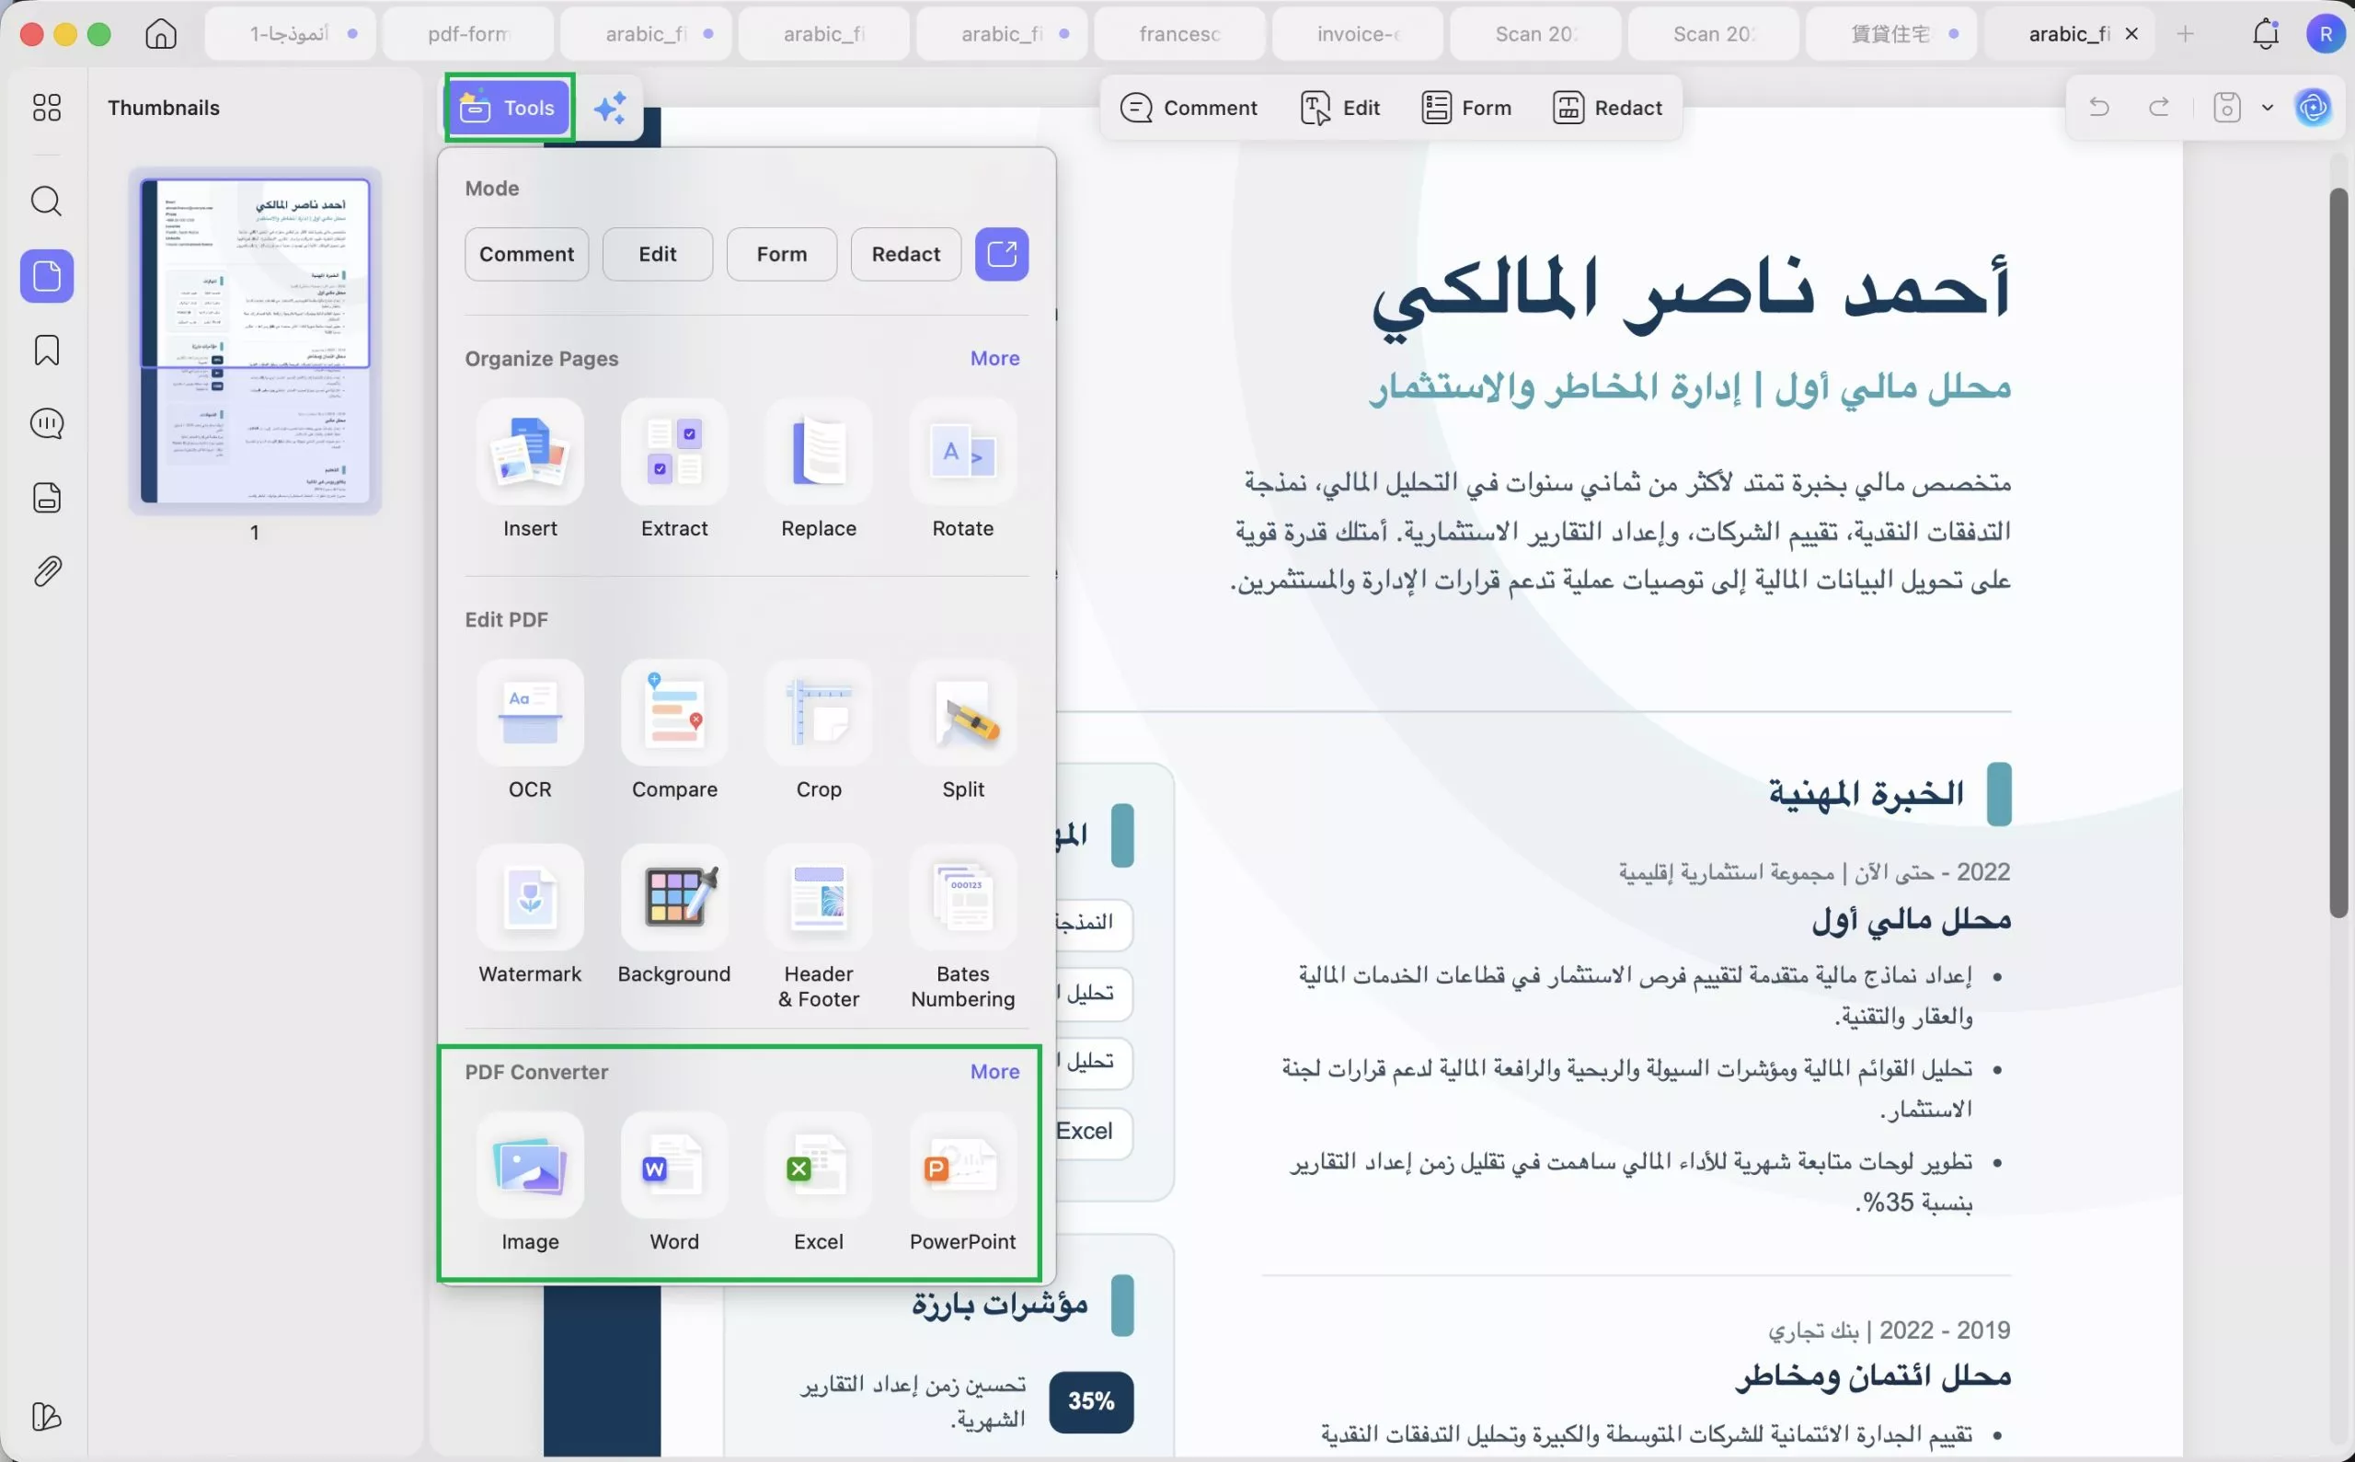Viewport: 2355px width, 1462px height.
Task: Click the vertical document scrollbar
Action: coord(2338,551)
